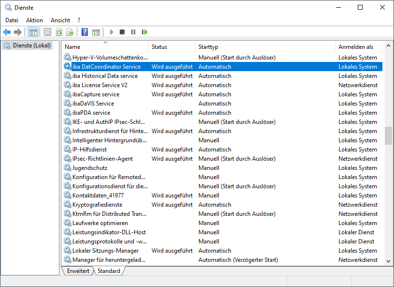
Task: Click gear icon of Jugendschutz row
Action: tap(67, 167)
